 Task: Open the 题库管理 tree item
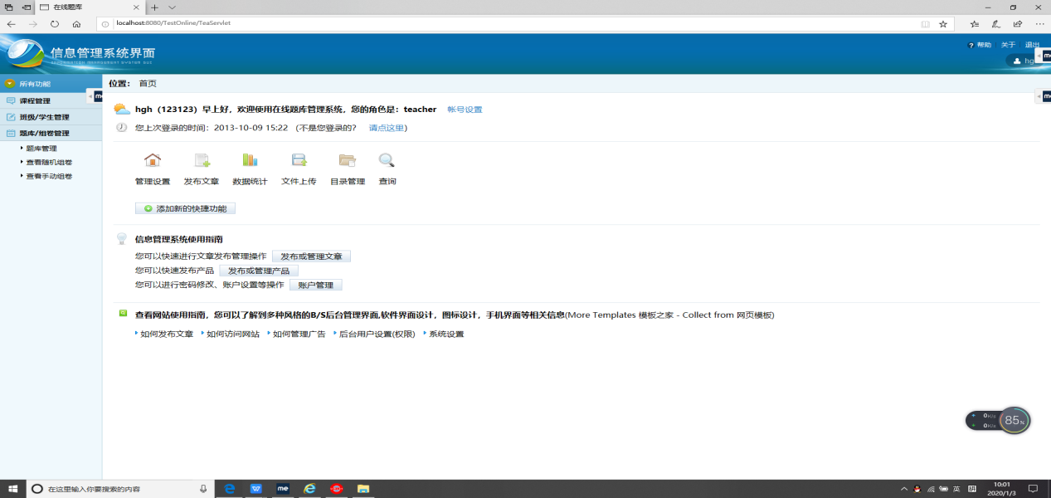tap(41, 149)
